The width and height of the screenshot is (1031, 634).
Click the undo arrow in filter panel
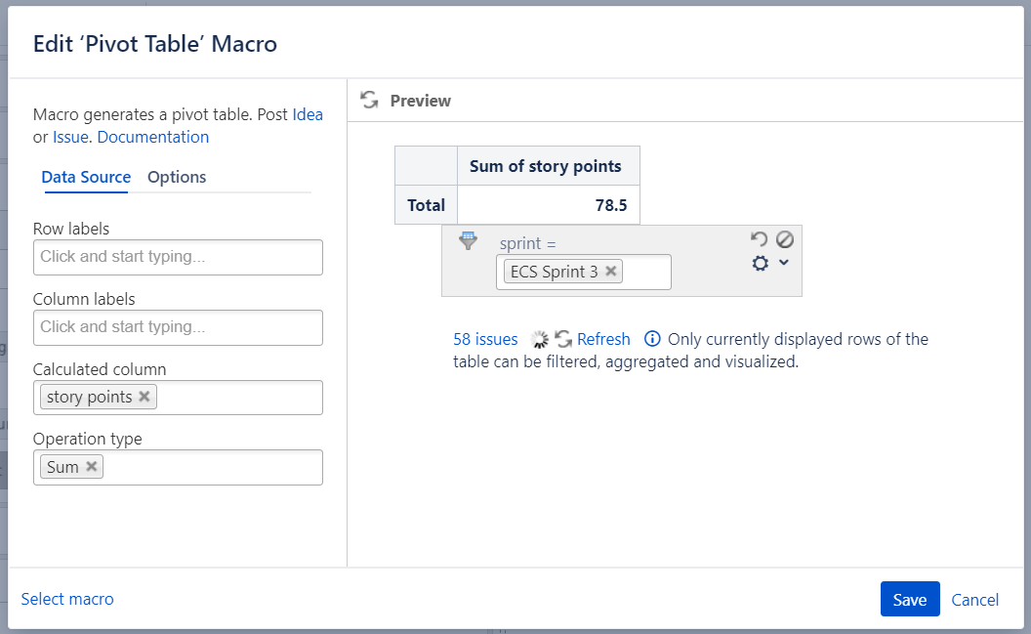(759, 239)
